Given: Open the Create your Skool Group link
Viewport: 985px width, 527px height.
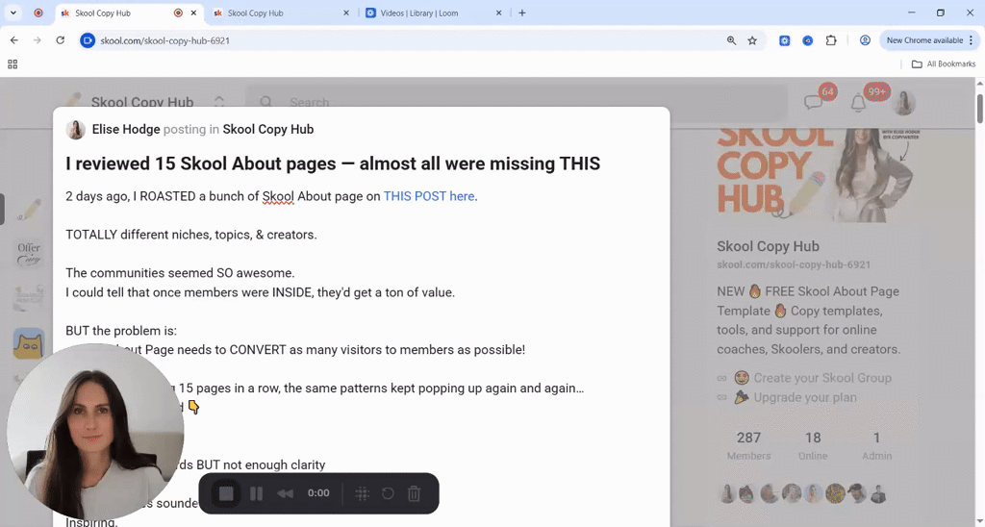Looking at the screenshot, I should (822, 378).
